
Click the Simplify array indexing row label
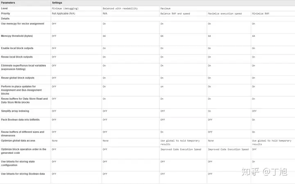[15, 111]
